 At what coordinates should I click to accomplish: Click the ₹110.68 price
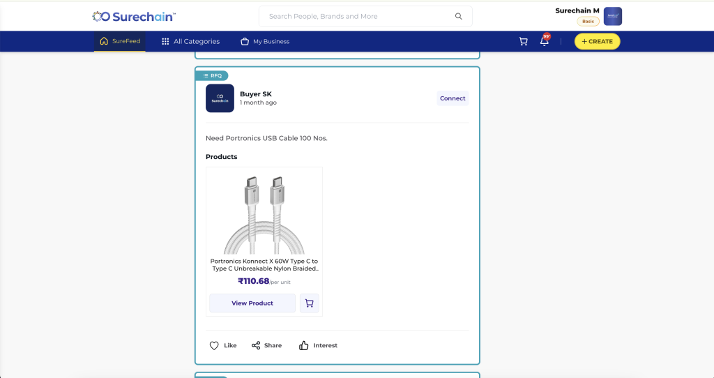tap(254, 281)
